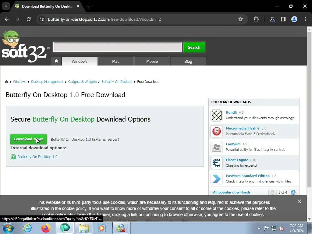Go to previous popular downloads page
The width and height of the screenshot is (312, 234).
pyautogui.click(x=272, y=192)
